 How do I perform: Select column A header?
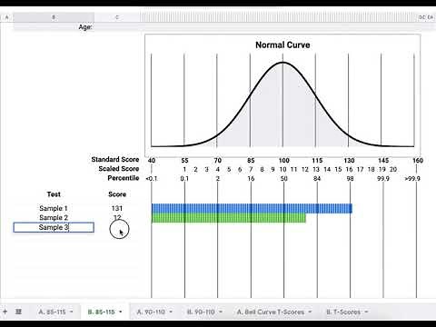pyautogui.click(x=6, y=17)
